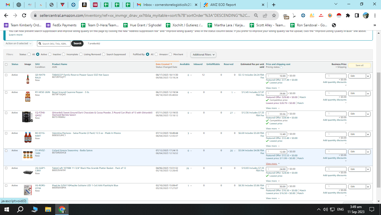Open Edit dropdown arrow for the MagLite row
Image resolution: width=381 pixels, height=215 pixels.
pos(368,187)
